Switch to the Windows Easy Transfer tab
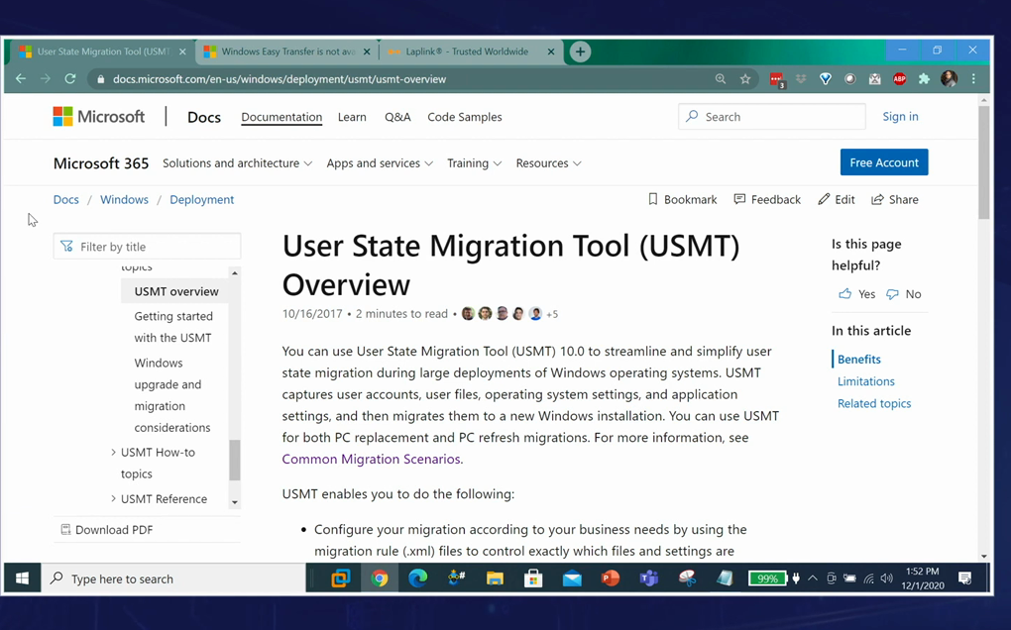The image size is (1011, 630). click(286, 52)
